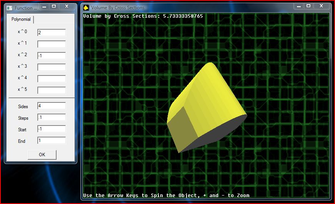Click the yellow 3D solid object
The image size is (335, 204).
point(207,107)
